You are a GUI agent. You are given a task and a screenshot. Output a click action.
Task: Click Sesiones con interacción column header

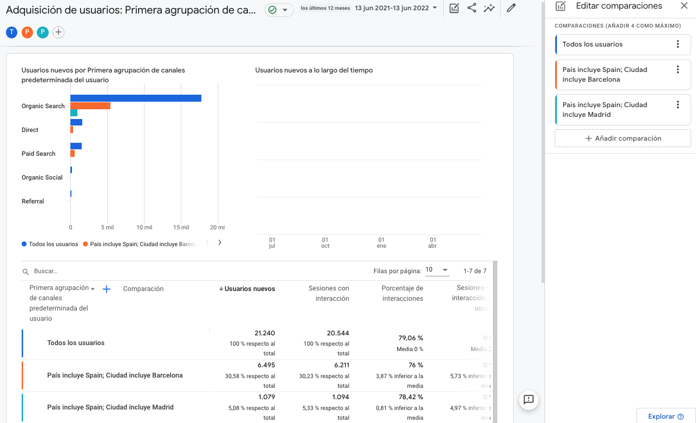click(x=329, y=294)
